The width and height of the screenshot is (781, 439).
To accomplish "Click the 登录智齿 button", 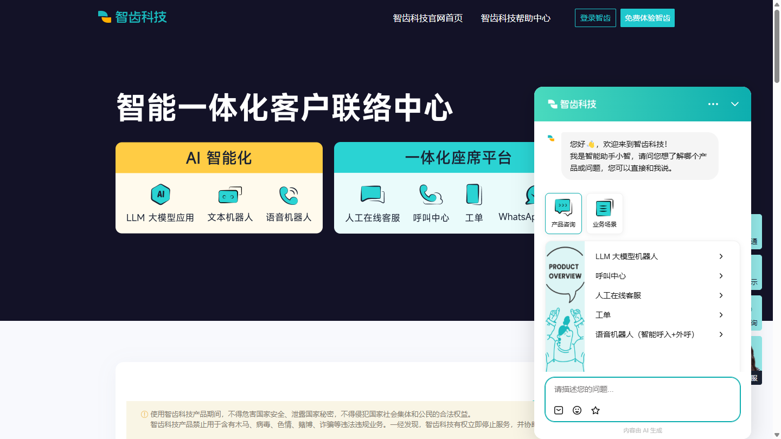I will [x=596, y=18].
